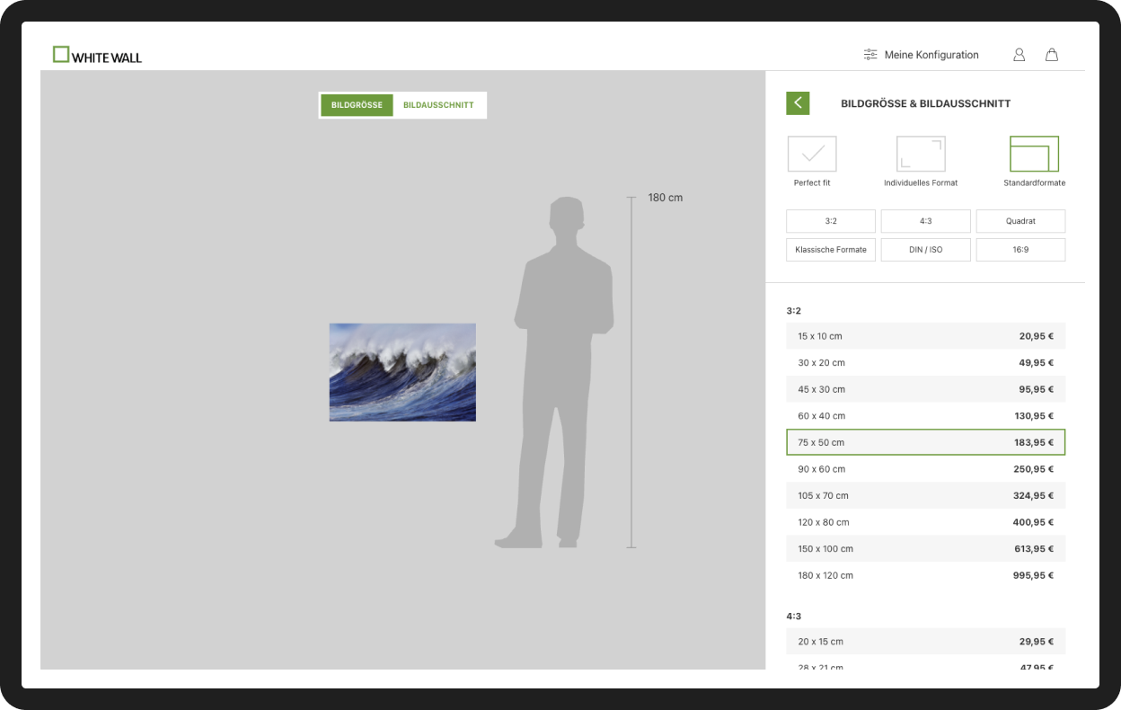Open the user account icon
Screen dimensions: 1121x710
point(1019,55)
